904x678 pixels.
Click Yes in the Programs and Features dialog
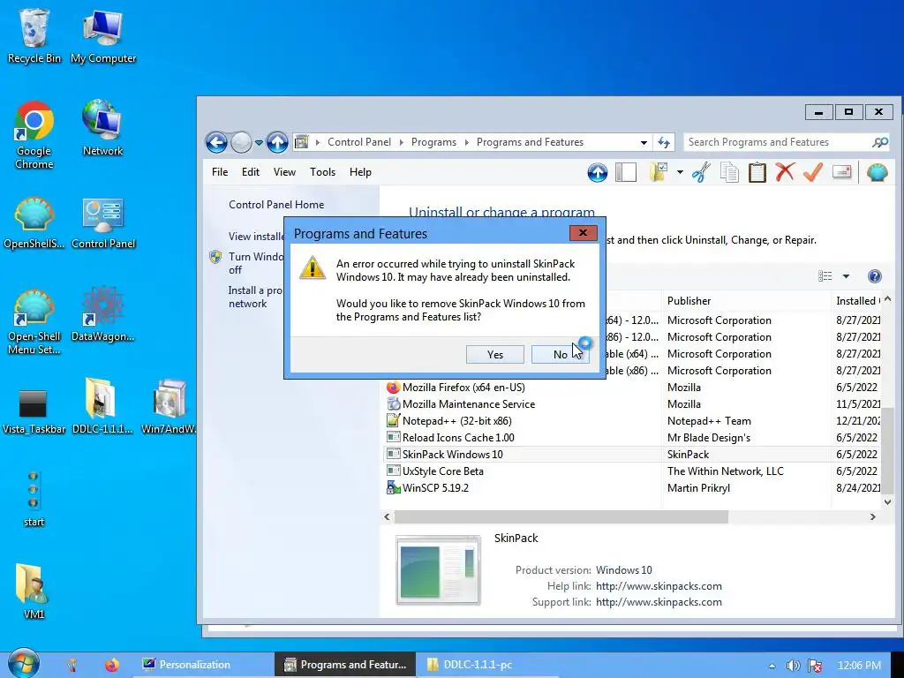pyautogui.click(x=494, y=355)
